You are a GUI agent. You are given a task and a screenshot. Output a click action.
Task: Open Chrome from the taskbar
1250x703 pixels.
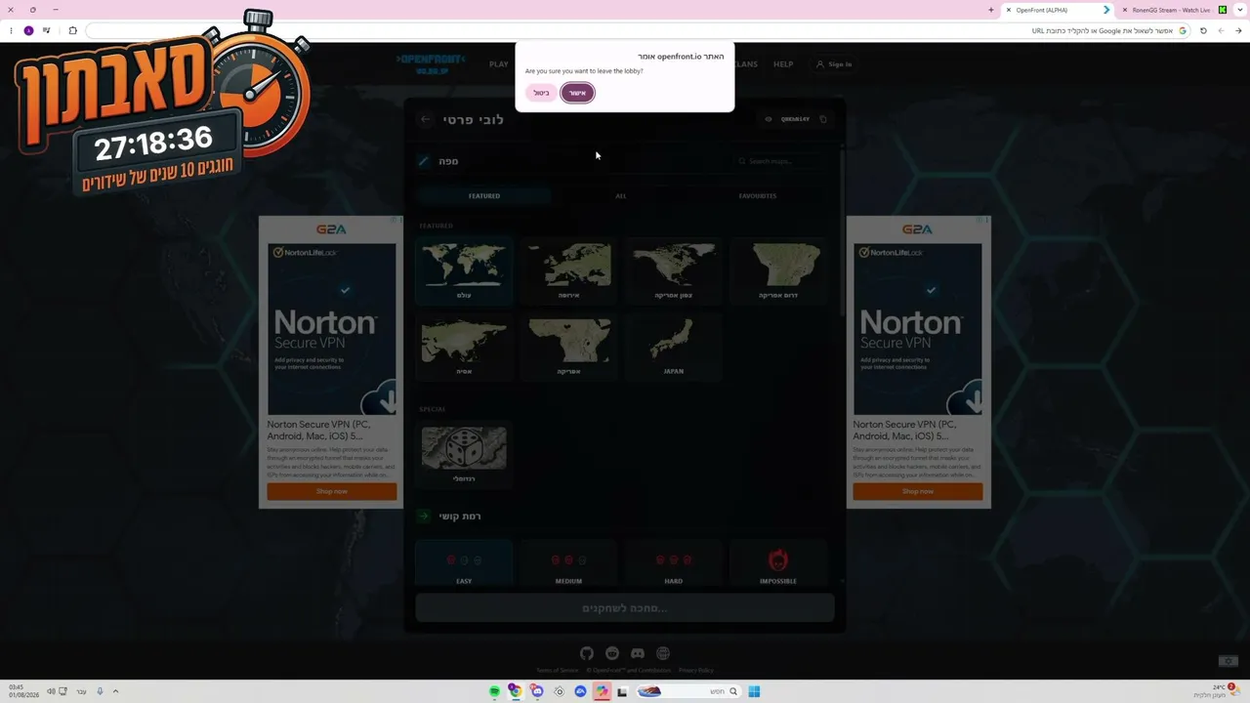[x=516, y=691]
